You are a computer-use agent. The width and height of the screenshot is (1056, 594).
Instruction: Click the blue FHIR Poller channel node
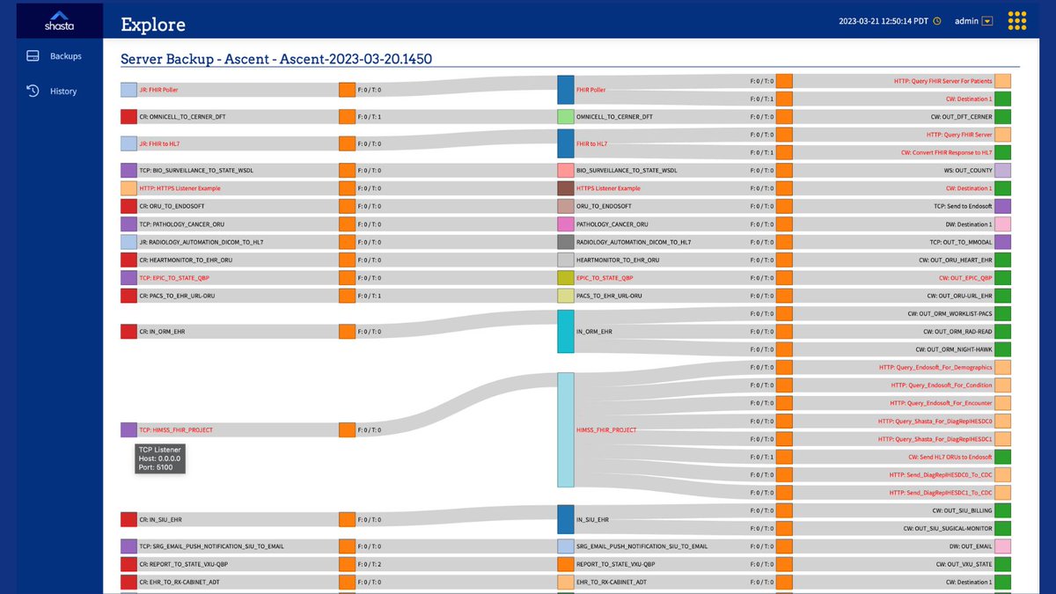click(x=566, y=90)
